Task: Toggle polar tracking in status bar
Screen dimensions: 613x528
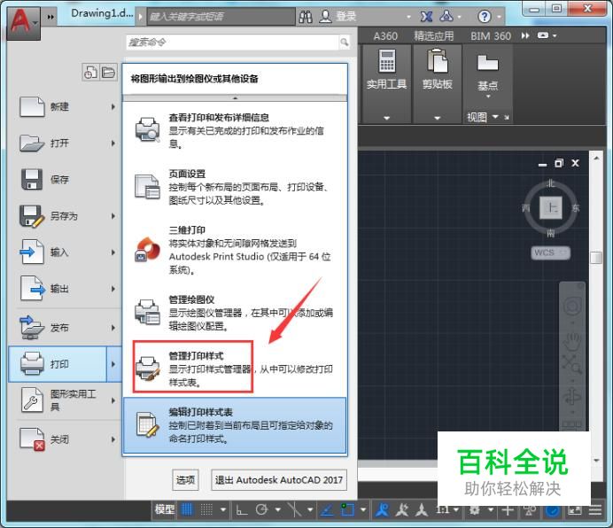Action: (261, 509)
